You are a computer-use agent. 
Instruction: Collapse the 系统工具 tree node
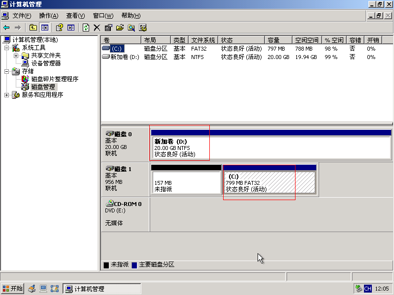point(6,48)
